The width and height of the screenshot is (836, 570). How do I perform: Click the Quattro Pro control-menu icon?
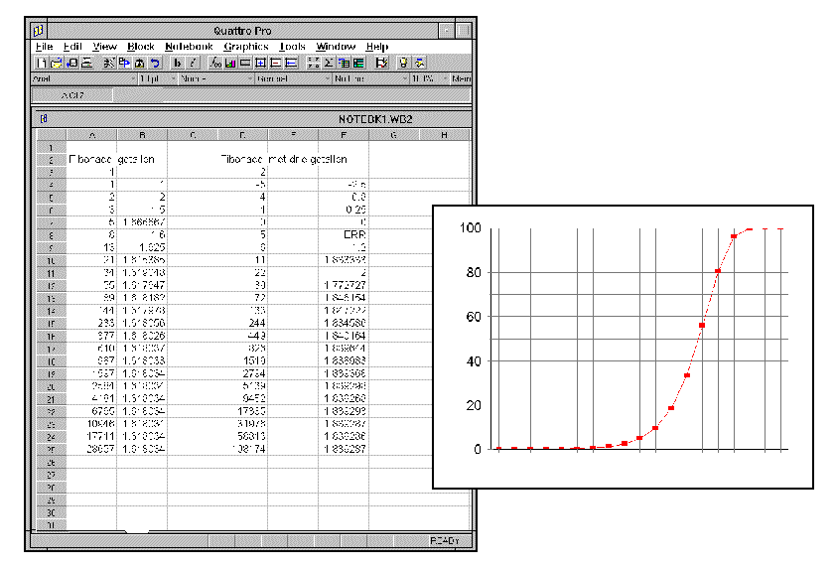click(x=39, y=31)
